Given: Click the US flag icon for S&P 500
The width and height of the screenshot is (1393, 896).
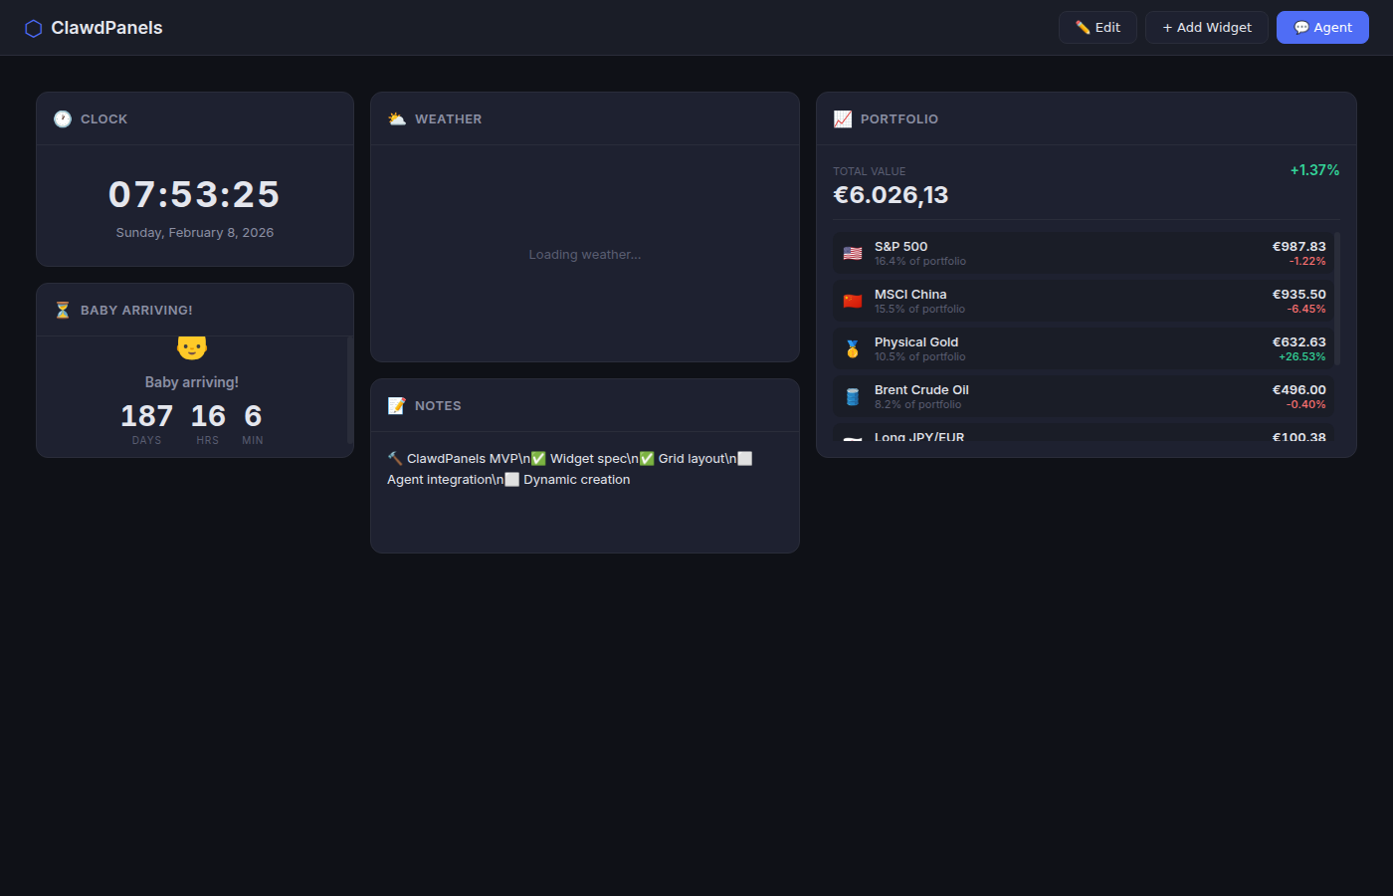Looking at the screenshot, I should pyautogui.click(x=853, y=253).
